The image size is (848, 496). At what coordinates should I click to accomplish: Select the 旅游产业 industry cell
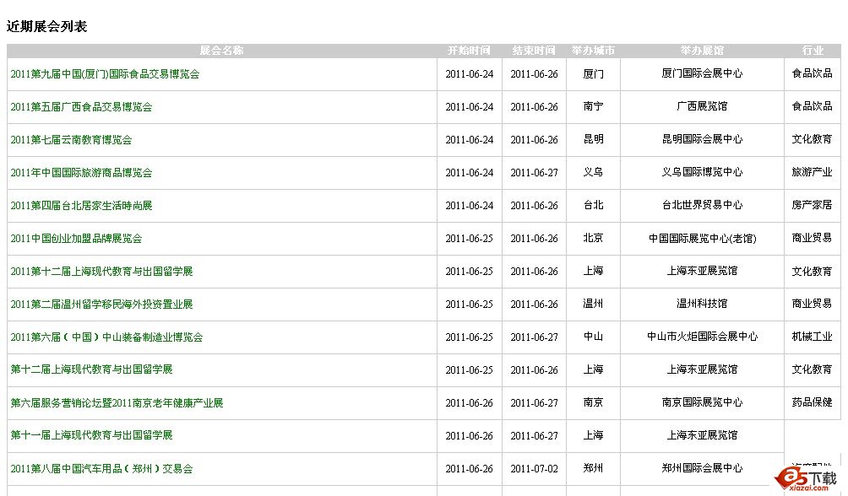click(x=812, y=173)
